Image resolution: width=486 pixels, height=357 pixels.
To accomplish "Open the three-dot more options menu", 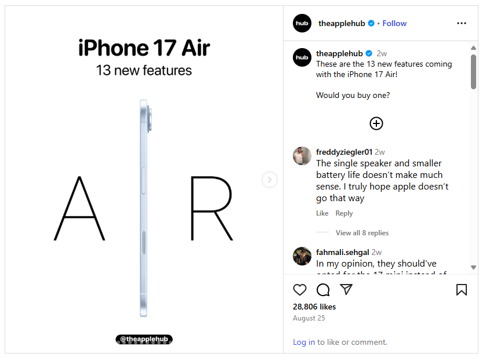I will [461, 23].
